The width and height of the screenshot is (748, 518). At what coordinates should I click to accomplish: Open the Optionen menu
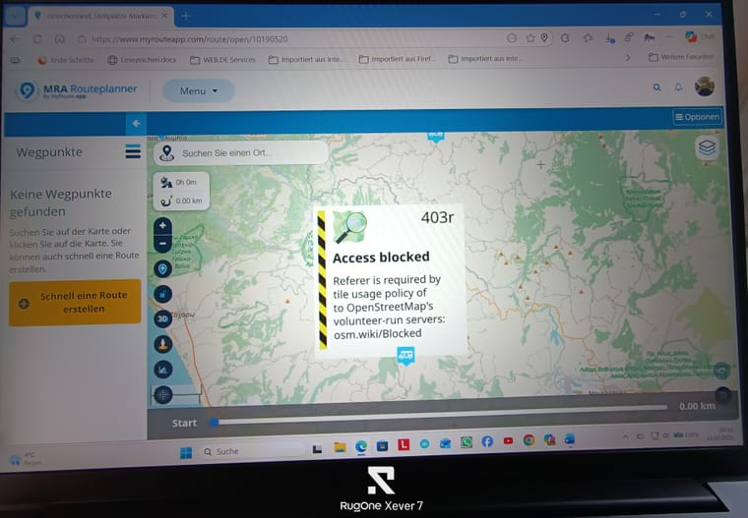tap(697, 117)
